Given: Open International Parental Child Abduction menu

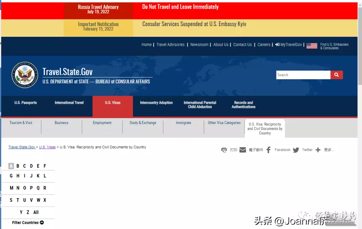Looking at the screenshot, I should [200, 105].
